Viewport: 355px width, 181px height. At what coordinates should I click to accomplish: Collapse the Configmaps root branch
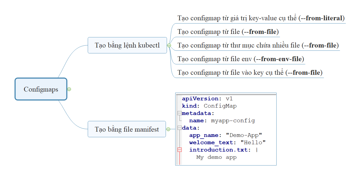coord(69,89)
